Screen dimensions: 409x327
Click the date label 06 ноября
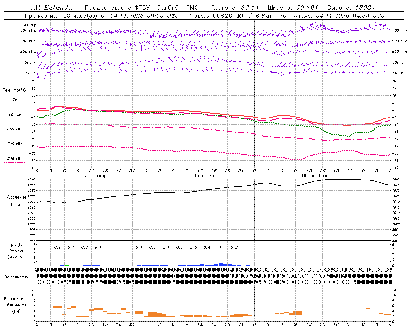click(x=314, y=176)
